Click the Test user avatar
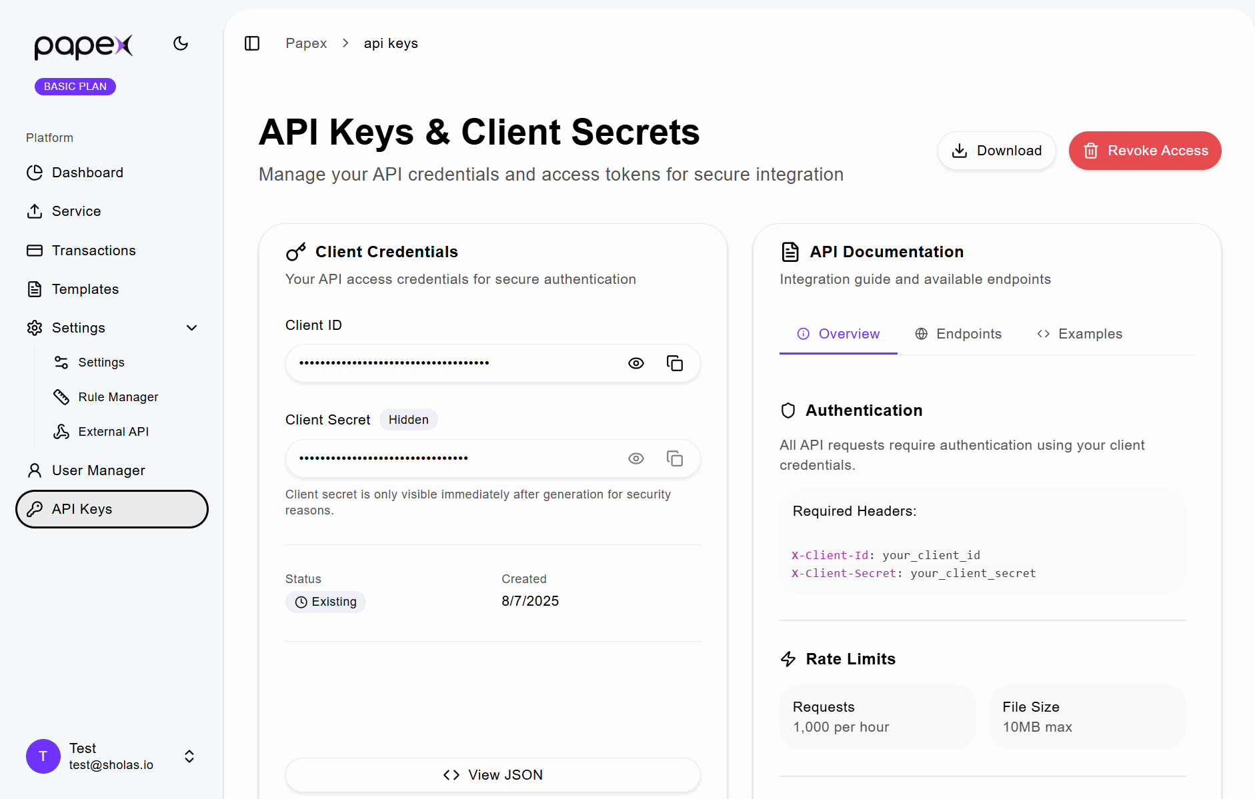 click(x=43, y=756)
